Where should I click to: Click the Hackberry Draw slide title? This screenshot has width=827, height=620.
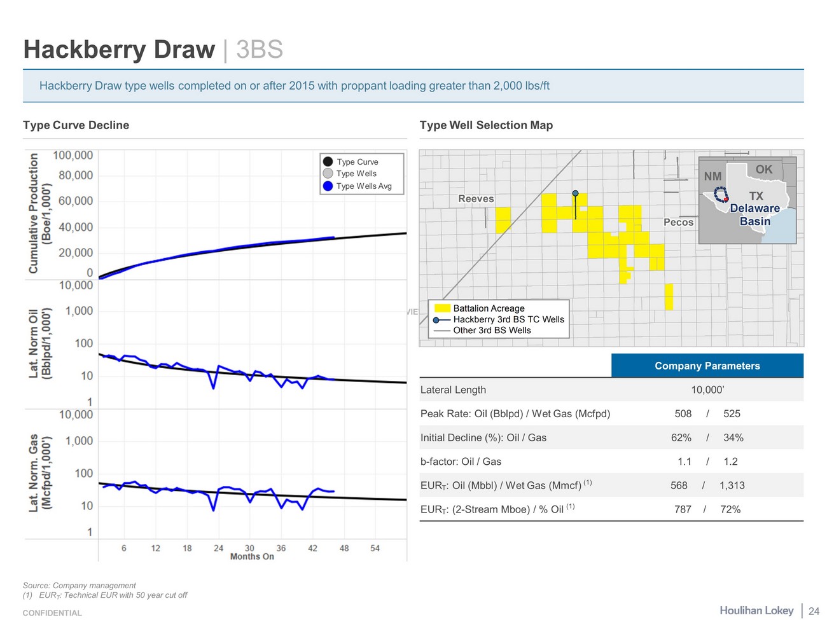click(119, 50)
